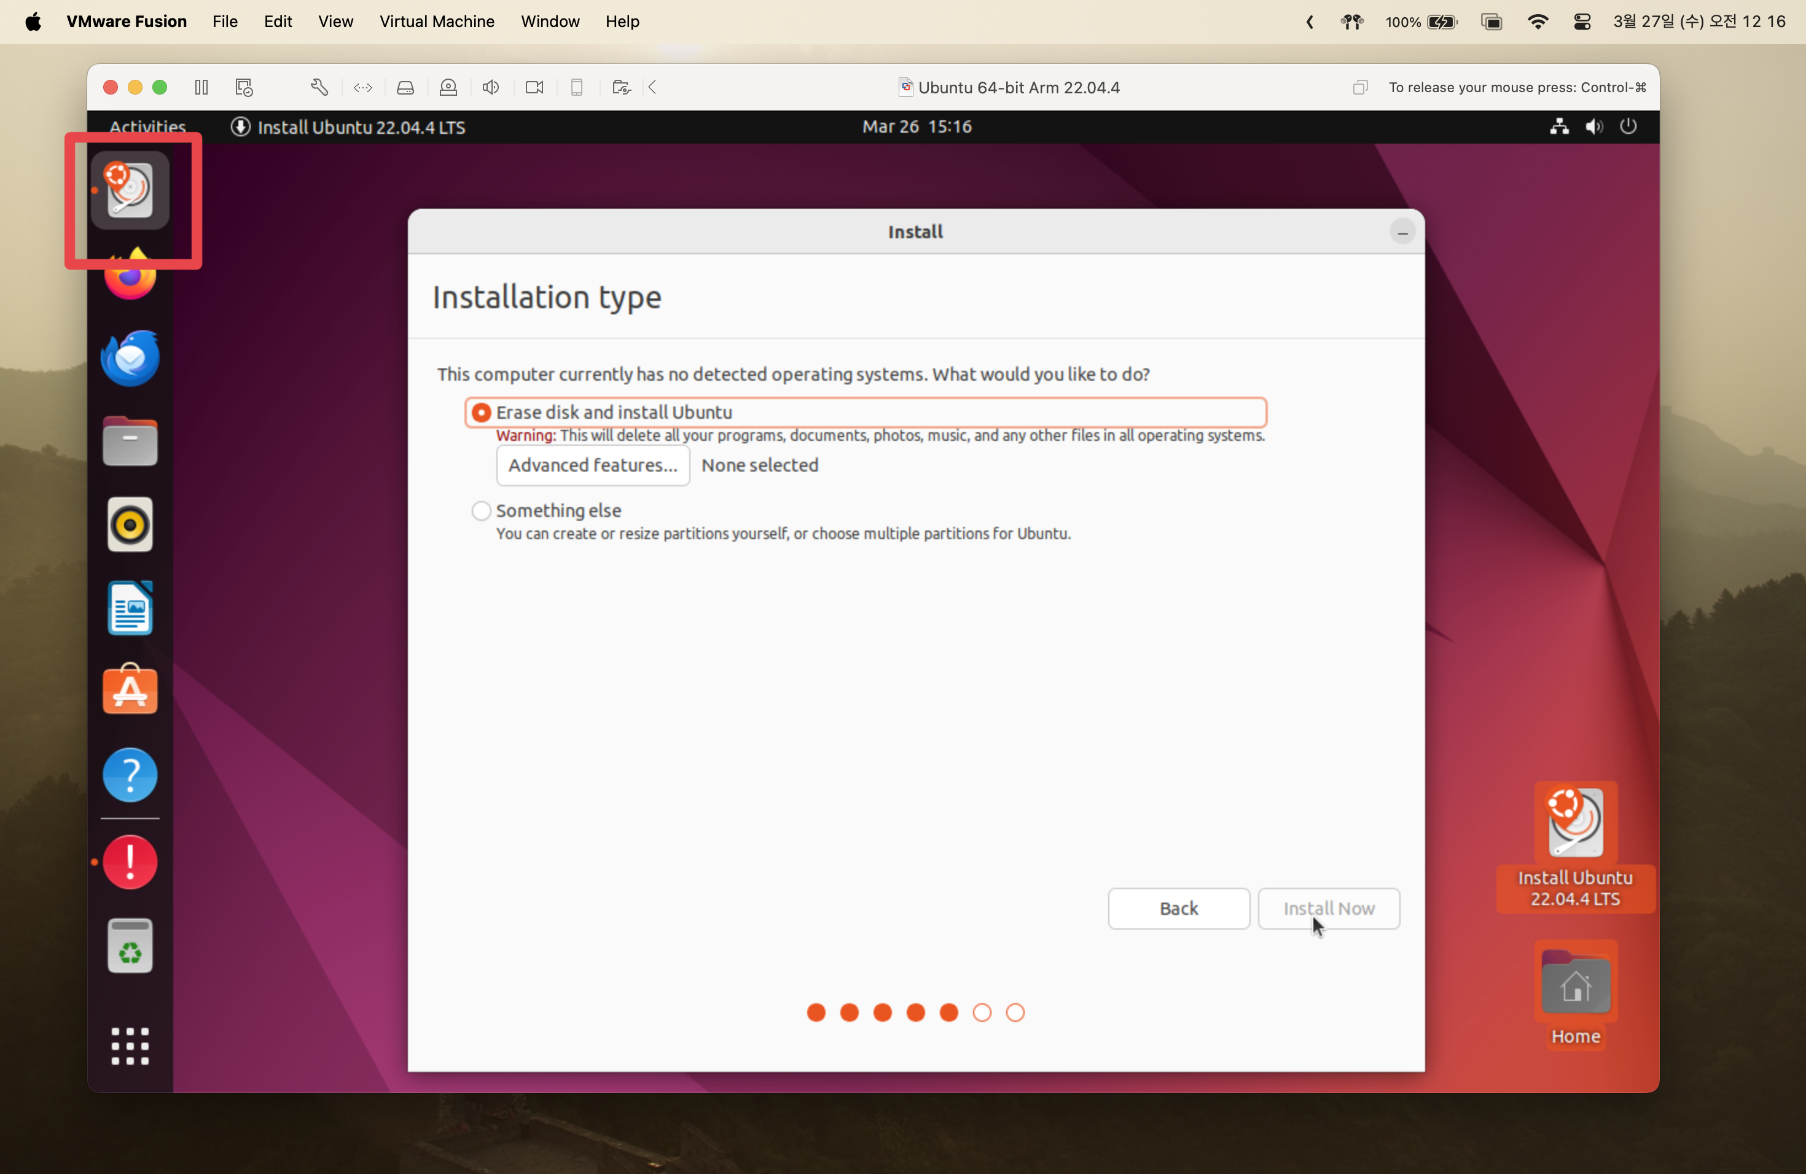Image resolution: width=1806 pixels, height=1174 pixels.
Task: Click the Install Now button
Action: click(x=1329, y=908)
